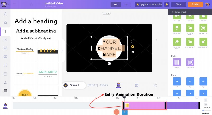Open the Uploads section in sidebar
The image size is (212, 115).
point(5,82)
